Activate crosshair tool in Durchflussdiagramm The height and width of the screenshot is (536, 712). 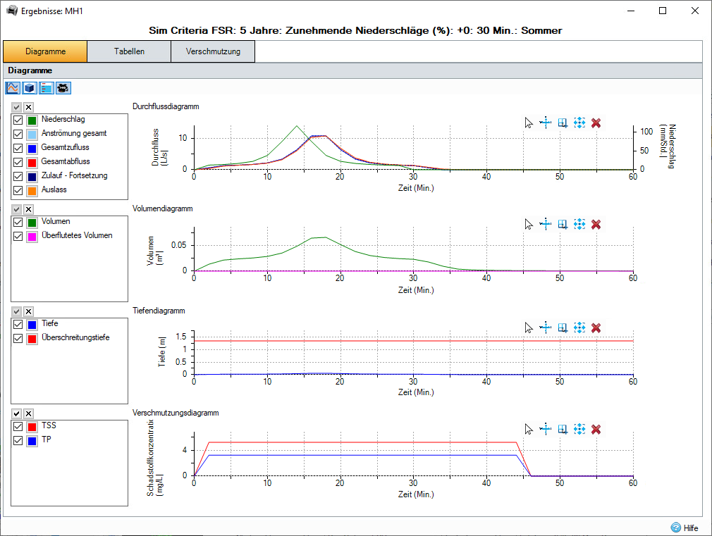(546, 123)
